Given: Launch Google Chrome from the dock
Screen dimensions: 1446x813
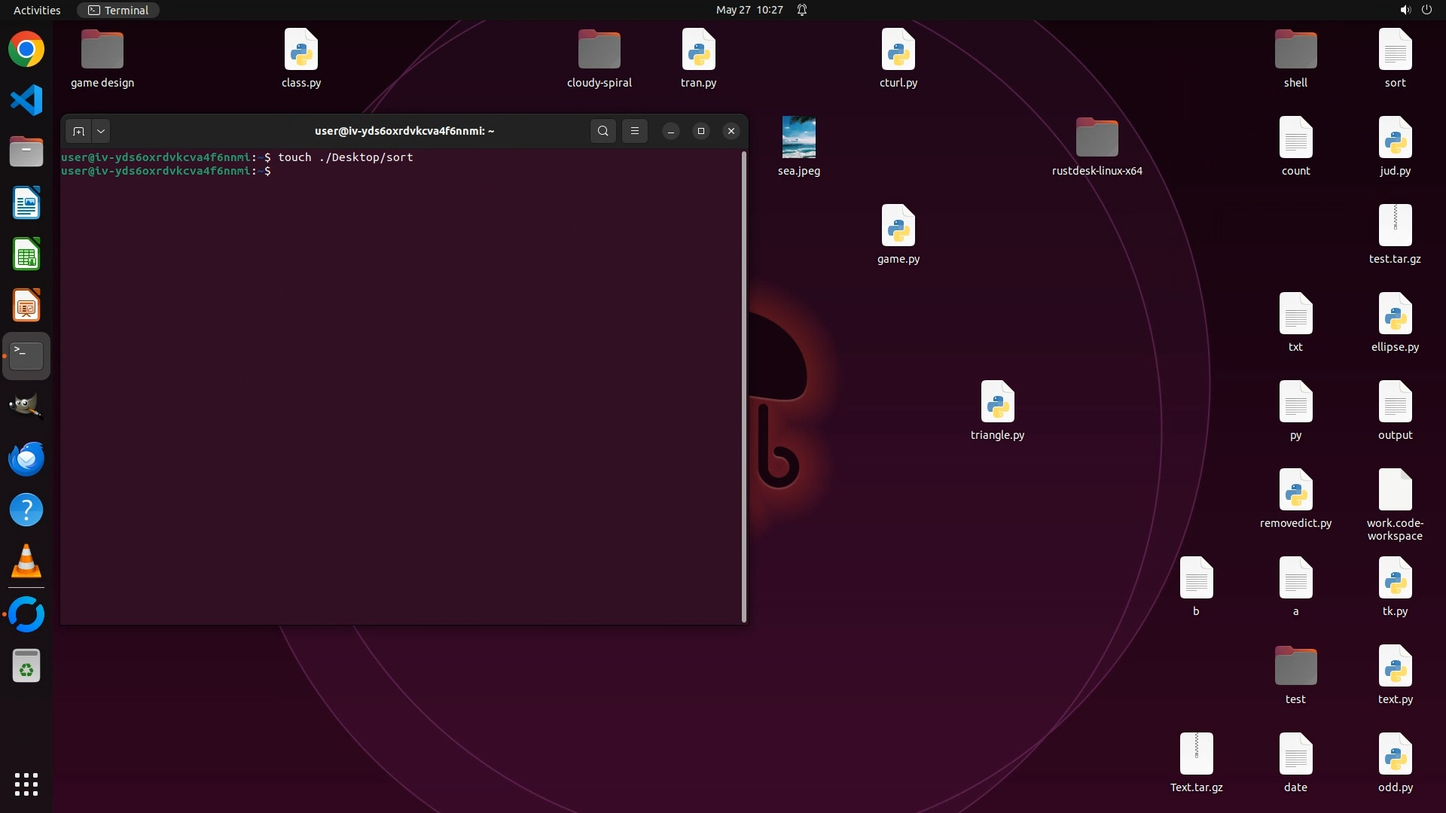Looking at the screenshot, I should tap(26, 50).
